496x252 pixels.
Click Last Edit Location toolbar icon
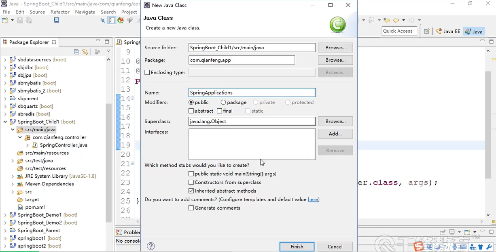[387, 20]
